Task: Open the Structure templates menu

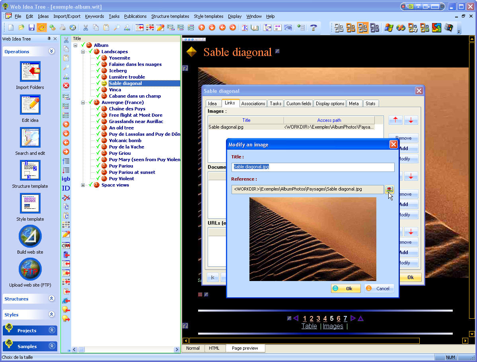Action: click(x=170, y=16)
